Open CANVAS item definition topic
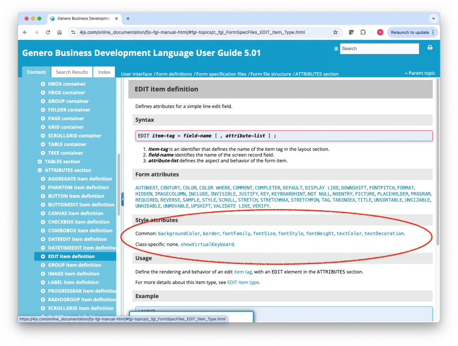Screen dimensions: 458x346 pyautogui.click(x=75, y=213)
